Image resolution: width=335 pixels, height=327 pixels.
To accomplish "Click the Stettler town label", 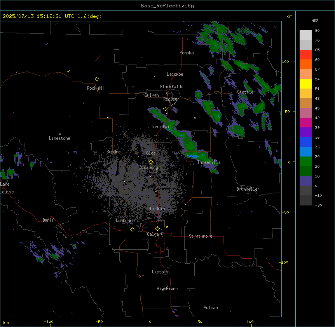I will (x=246, y=92).
